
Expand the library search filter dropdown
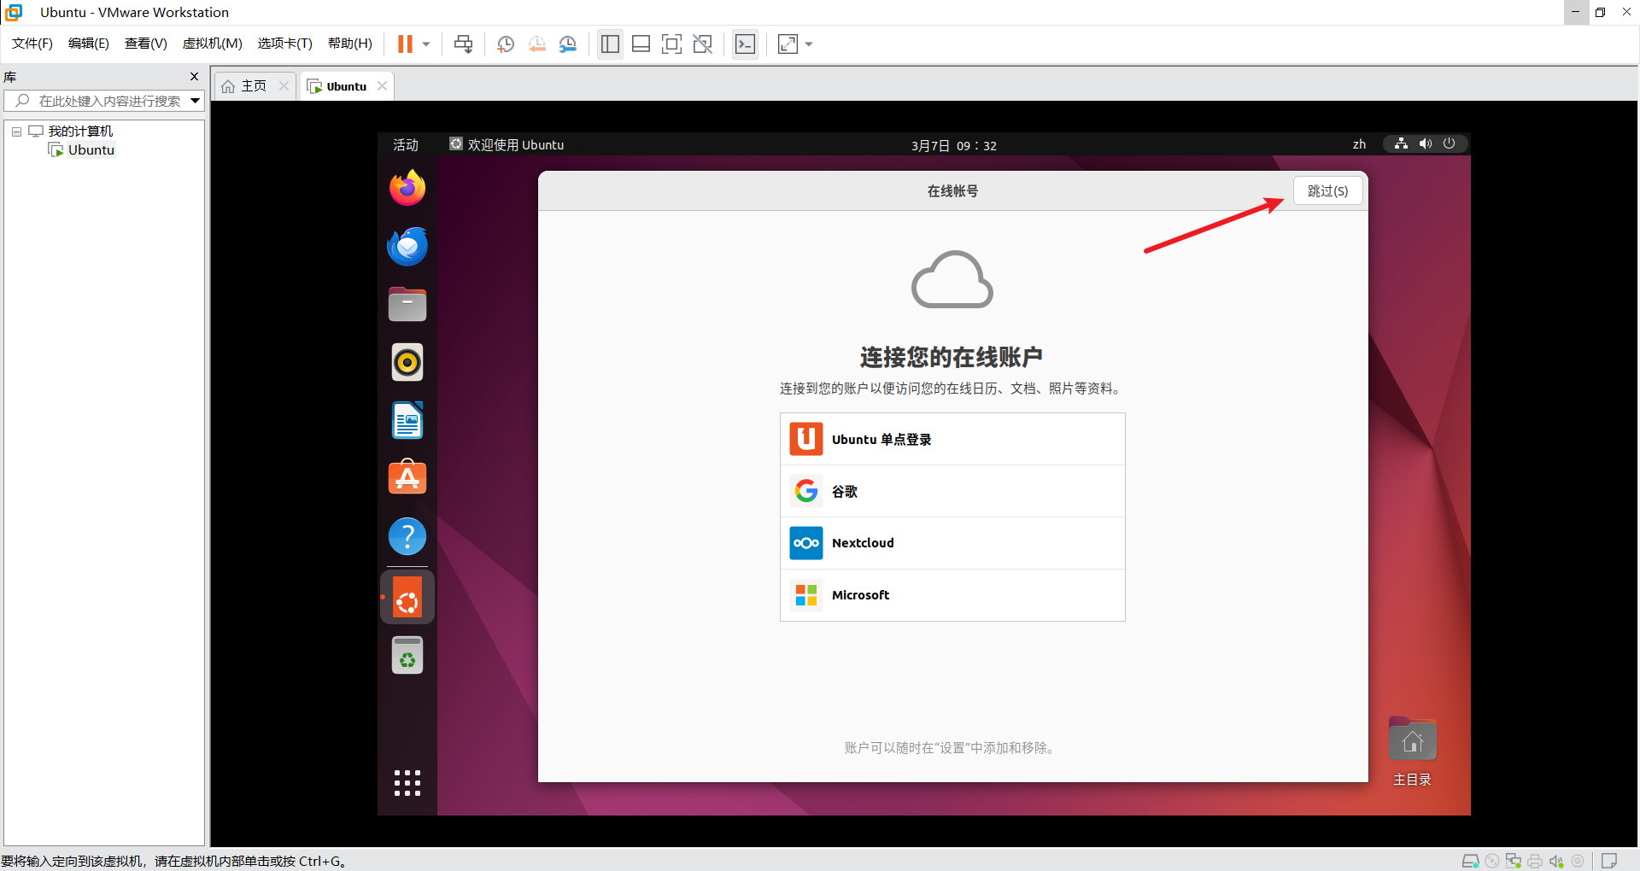coord(195,101)
